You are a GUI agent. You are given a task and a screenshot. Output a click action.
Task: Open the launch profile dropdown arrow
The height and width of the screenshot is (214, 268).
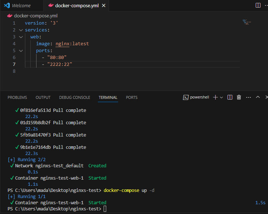click(x=221, y=97)
